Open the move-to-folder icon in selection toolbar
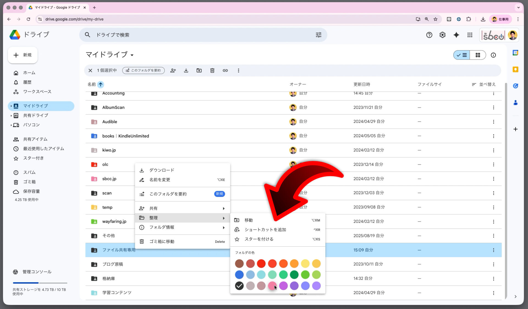 click(199, 71)
